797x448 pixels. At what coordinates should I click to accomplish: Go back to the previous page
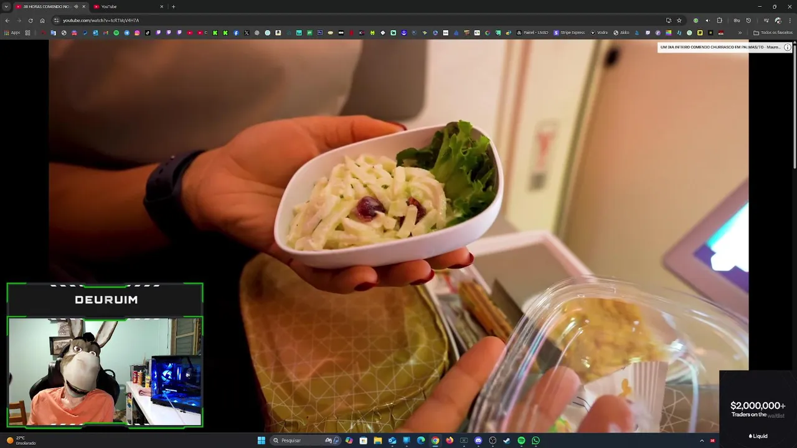pos(7,21)
